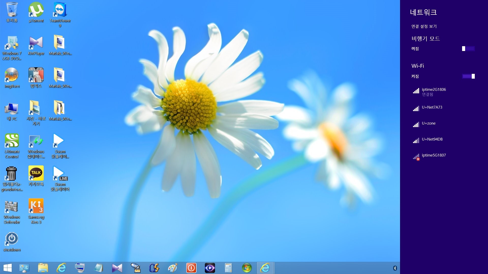
Task: Open the Windows Start button
Action: [x=8, y=268]
